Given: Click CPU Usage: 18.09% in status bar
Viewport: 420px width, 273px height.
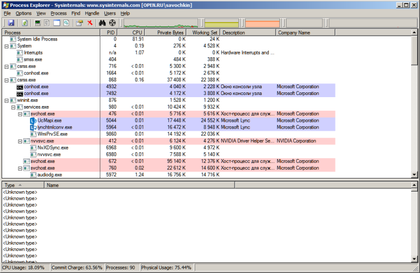Looking at the screenshot, I should click(x=23, y=268).
